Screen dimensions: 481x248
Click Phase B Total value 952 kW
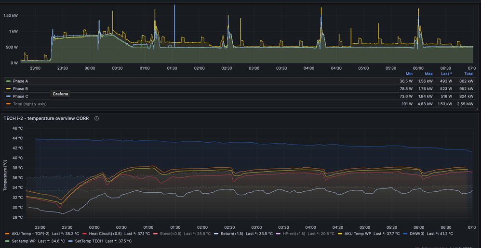pos(467,89)
